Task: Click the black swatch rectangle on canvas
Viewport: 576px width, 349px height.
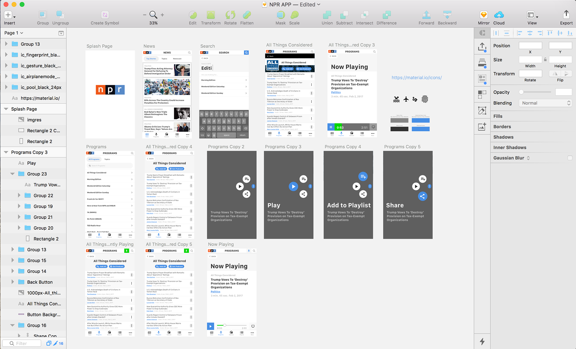Action: (x=399, y=129)
